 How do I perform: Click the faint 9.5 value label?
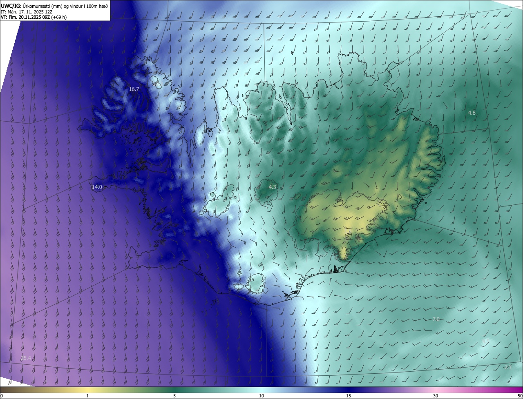coord(485,341)
